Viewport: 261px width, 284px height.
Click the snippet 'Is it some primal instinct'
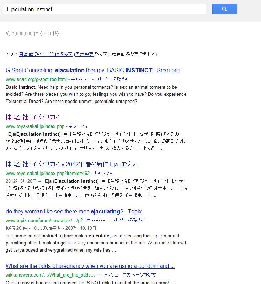96,243
